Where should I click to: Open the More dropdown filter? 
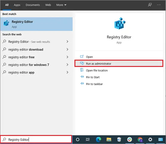tap(61, 5)
